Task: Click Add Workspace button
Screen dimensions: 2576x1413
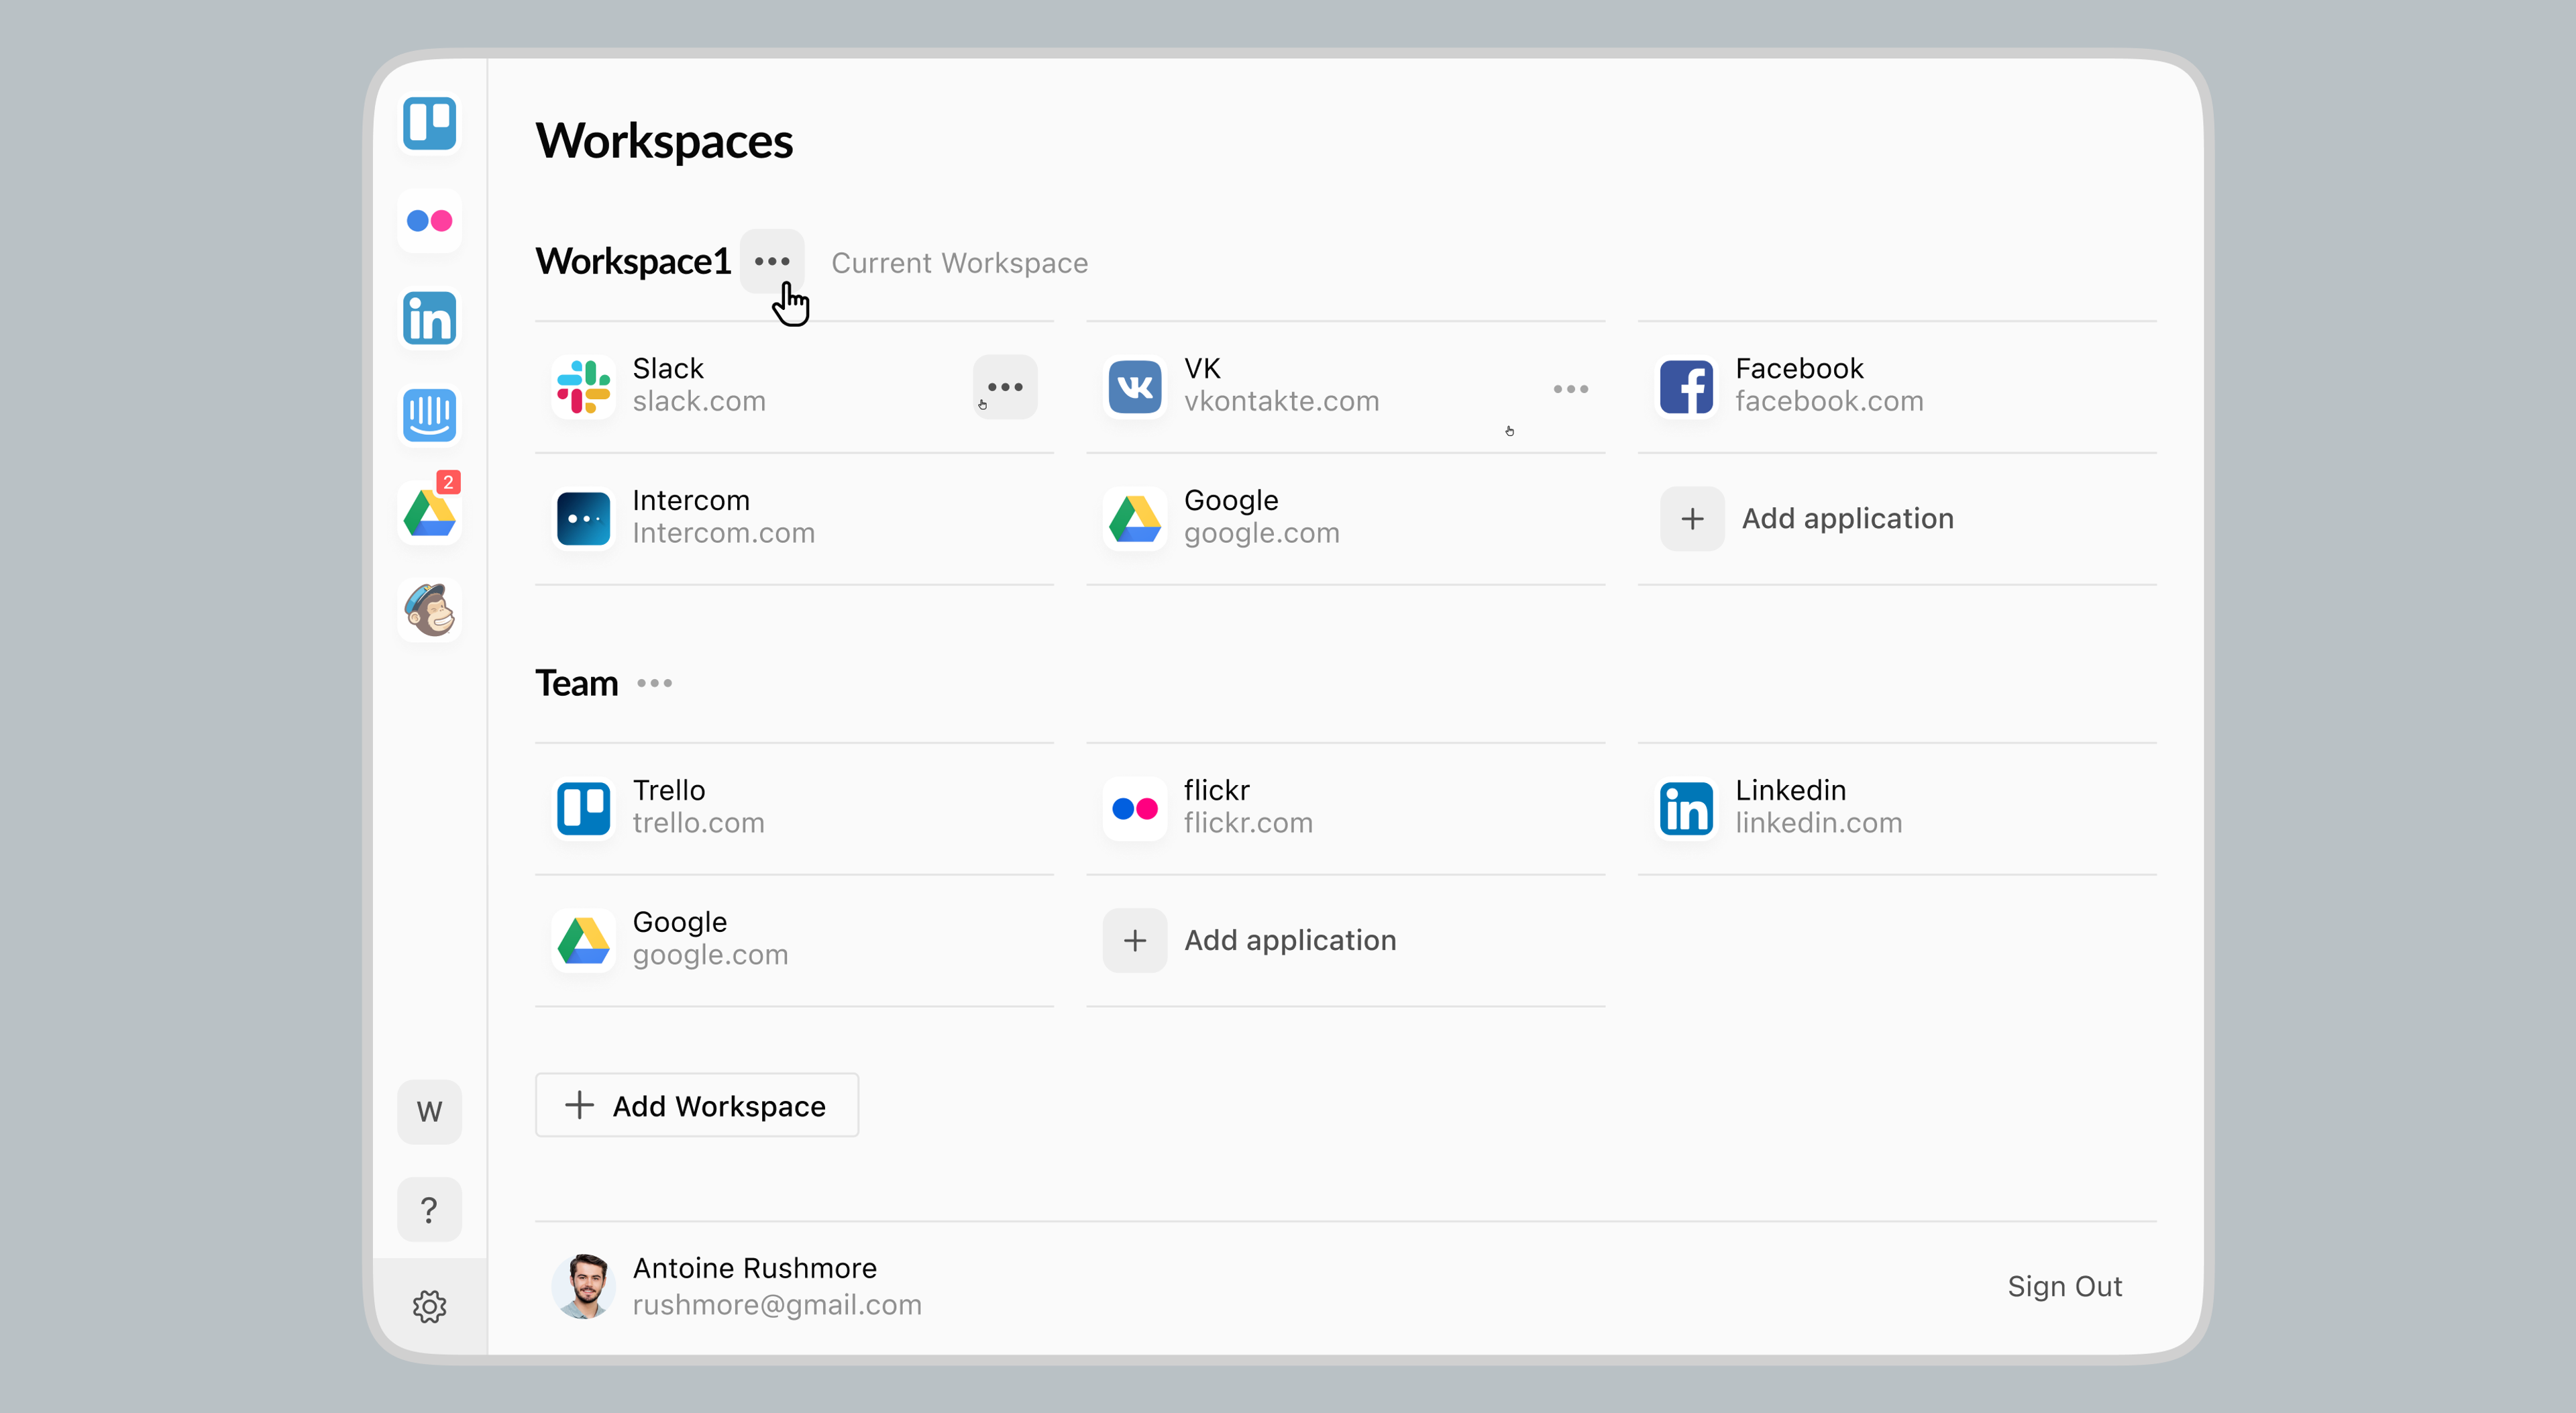Action: click(697, 1105)
